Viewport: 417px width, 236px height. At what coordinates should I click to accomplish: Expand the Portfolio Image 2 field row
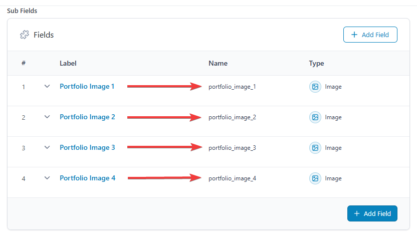[47, 117]
